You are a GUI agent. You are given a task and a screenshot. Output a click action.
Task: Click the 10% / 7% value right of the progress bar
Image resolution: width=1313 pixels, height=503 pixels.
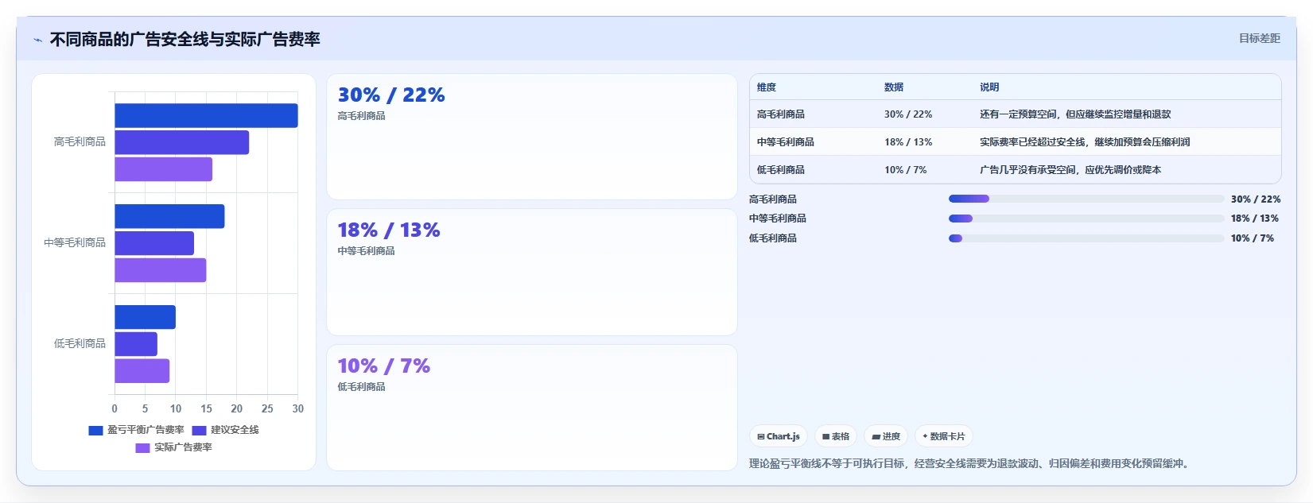[x=1253, y=238]
